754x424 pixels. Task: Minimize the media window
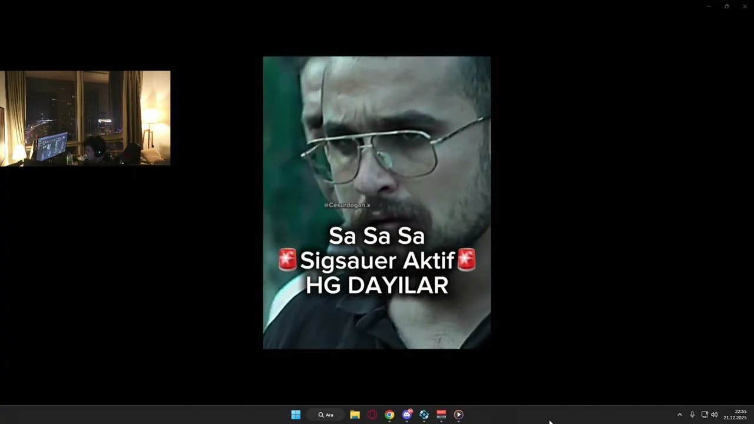709,6
